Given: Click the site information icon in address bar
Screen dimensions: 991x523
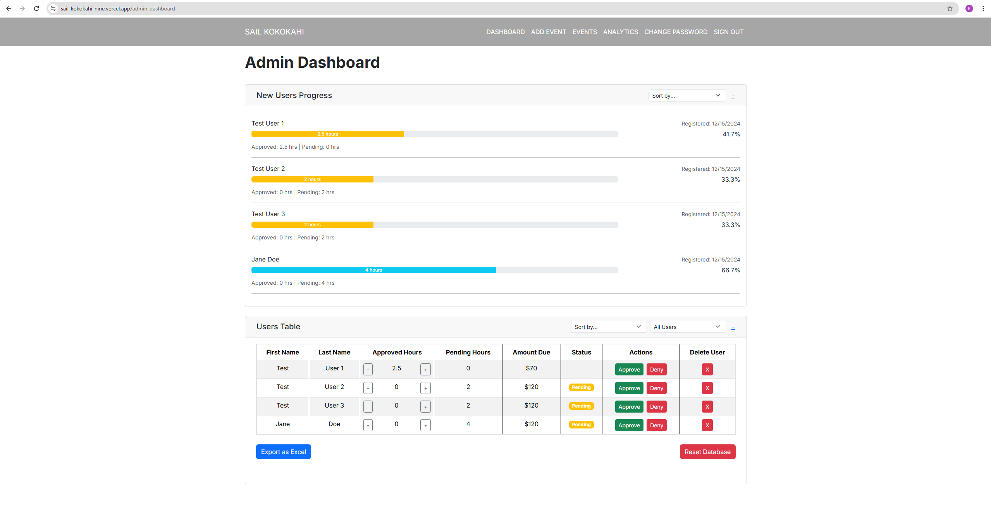Looking at the screenshot, I should click(53, 9).
